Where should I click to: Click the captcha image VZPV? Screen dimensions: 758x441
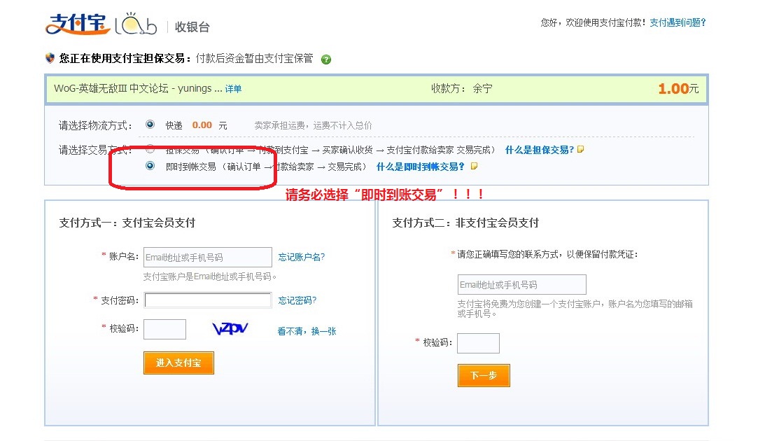(230, 329)
